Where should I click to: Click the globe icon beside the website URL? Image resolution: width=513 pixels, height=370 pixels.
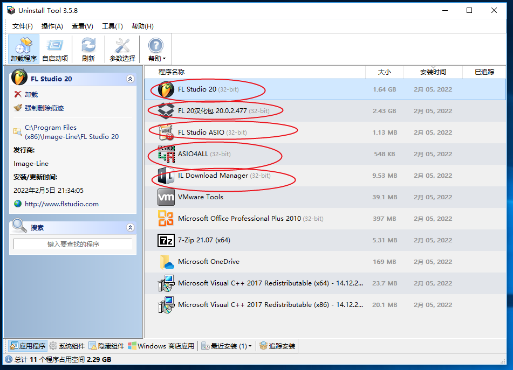coord(18,204)
